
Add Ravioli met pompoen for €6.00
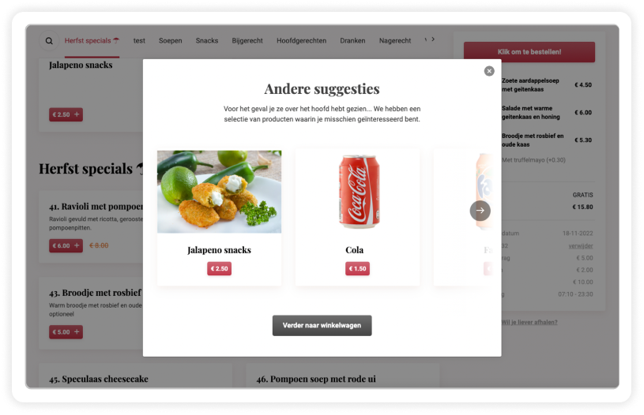(66, 245)
